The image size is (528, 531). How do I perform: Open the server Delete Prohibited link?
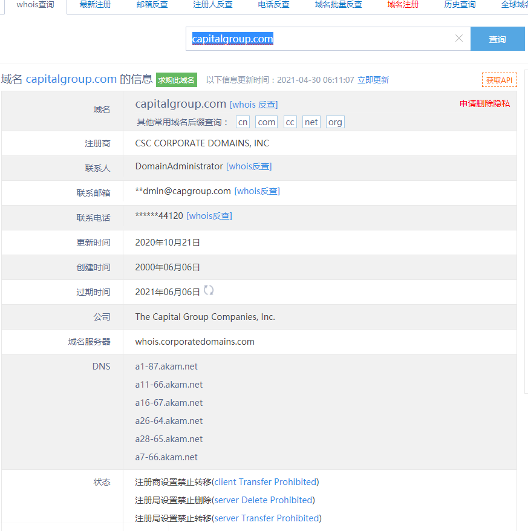(264, 500)
